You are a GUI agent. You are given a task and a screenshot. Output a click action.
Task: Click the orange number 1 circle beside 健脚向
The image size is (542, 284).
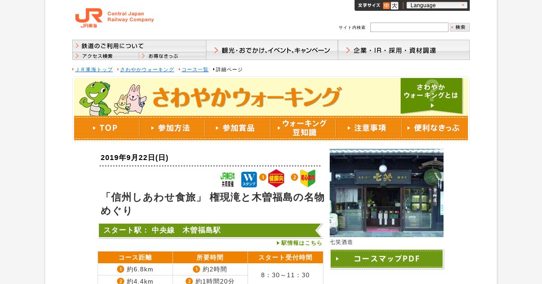click(263, 177)
